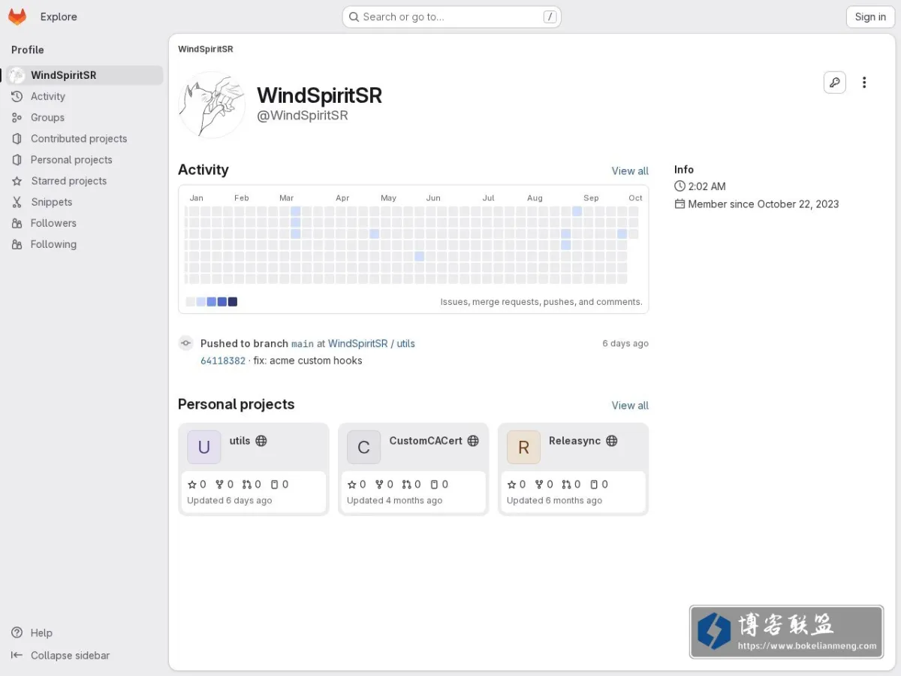Click the key icon button on the profile header
This screenshot has width=901, height=676.
(x=834, y=83)
